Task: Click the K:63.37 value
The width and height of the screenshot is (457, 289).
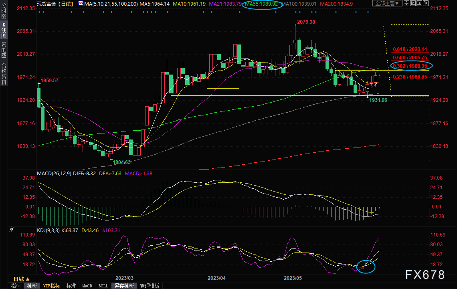Action: [x=69, y=230]
